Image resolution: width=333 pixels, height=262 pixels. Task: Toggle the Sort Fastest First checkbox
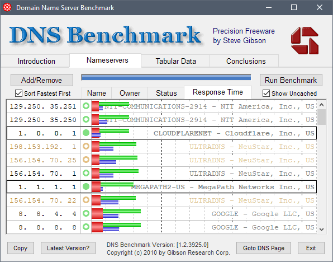[x=18, y=93]
